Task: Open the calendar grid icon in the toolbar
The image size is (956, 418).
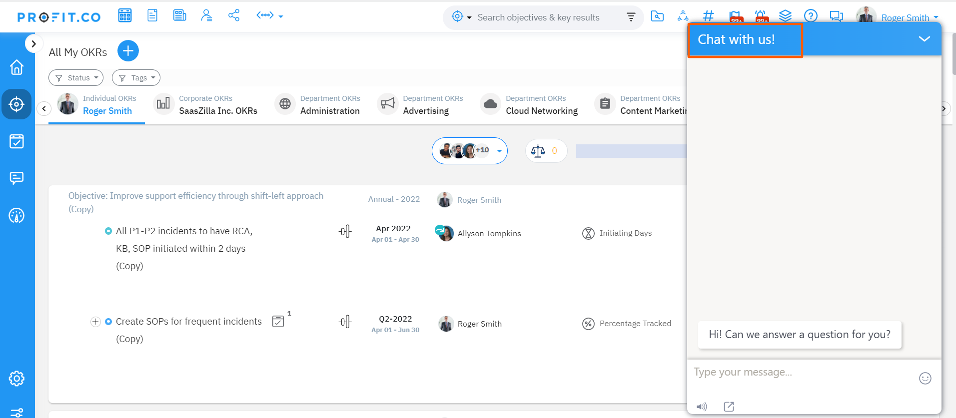Action: click(125, 15)
